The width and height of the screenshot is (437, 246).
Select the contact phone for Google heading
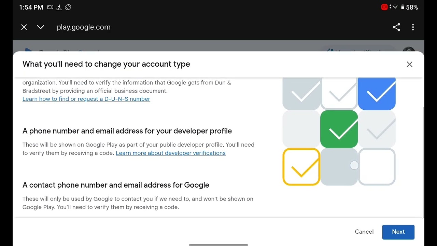click(116, 185)
